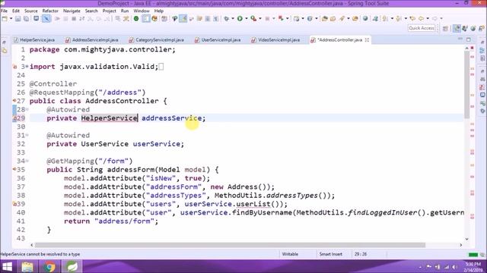The image size is (487, 273).
Task: Click the error marker on line 29
Action: (14, 118)
